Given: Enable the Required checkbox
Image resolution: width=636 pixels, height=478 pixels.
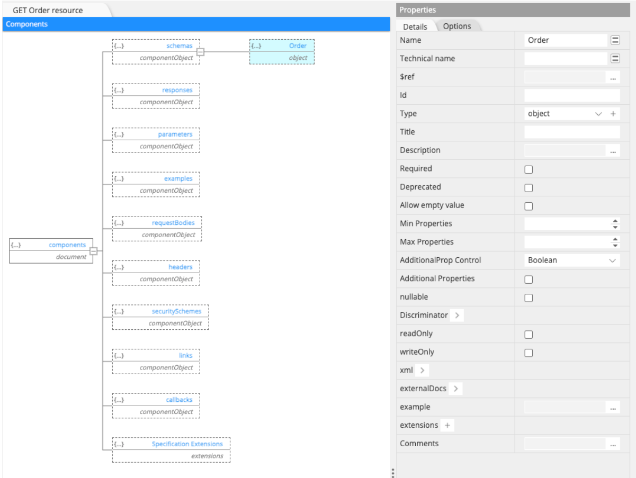Looking at the screenshot, I should click(529, 168).
